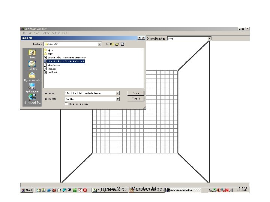
Task: Click the red circle X quick launch icon
Action: pos(85,190)
